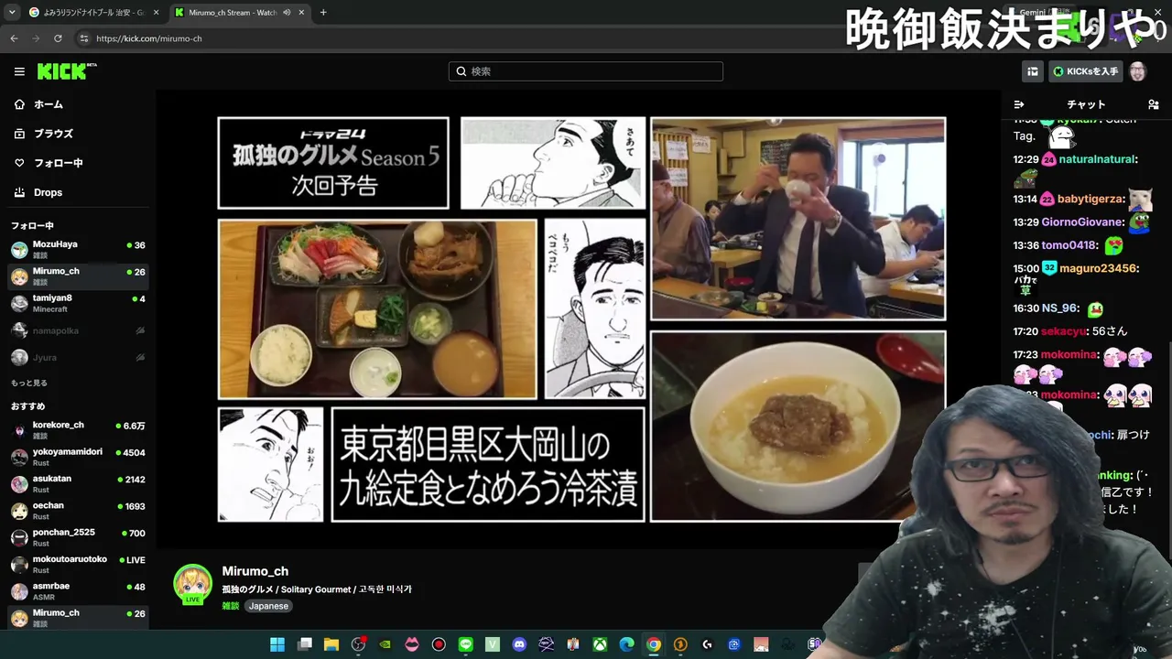Open recommended channel korekore_ch
This screenshot has height=659, width=1172.
click(x=78, y=429)
